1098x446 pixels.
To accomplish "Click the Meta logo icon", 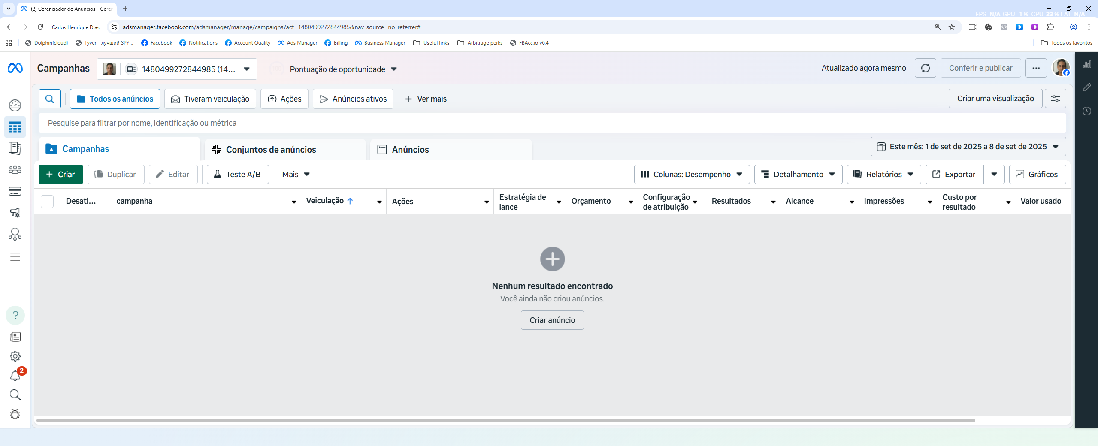I will click(x=15, y=68).
